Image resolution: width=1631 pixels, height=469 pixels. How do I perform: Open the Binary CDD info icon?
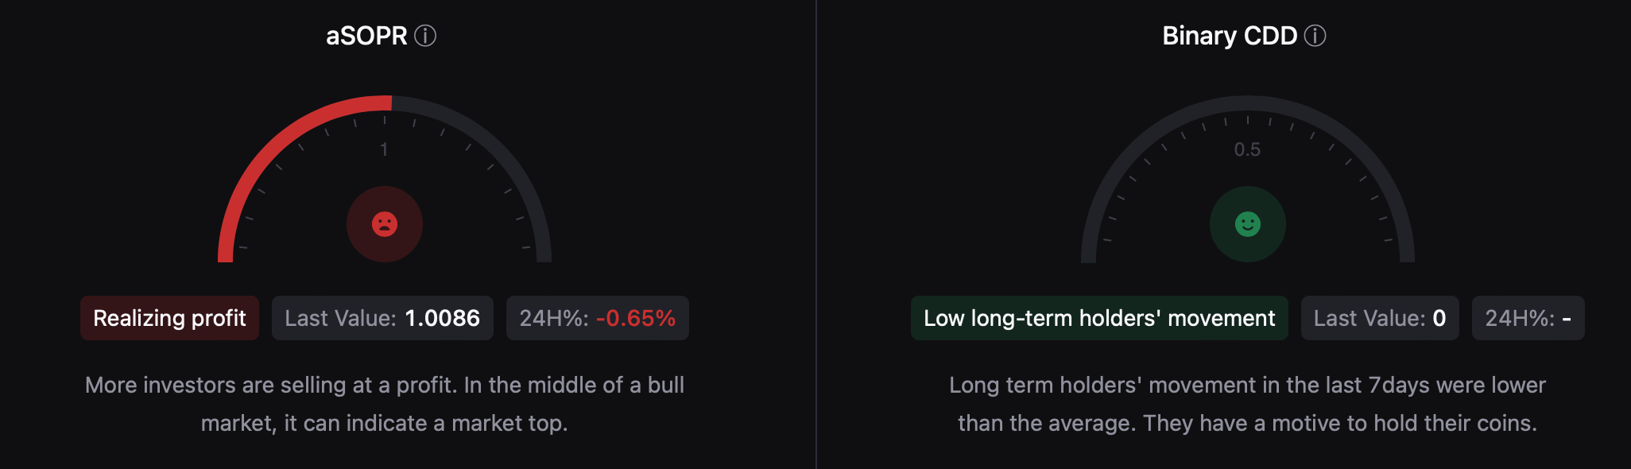[1315, 36]
